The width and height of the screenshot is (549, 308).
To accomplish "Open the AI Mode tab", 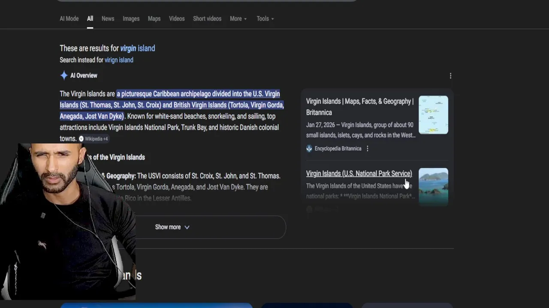I will pos(69,19).
